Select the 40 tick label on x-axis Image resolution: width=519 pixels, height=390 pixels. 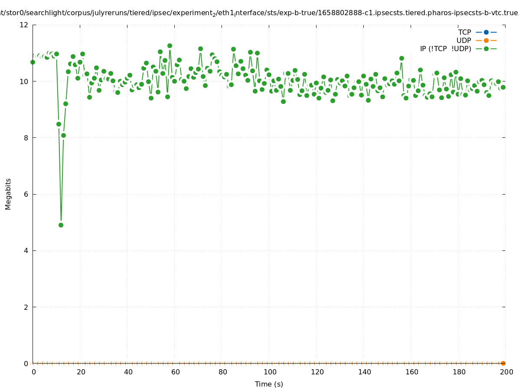(128, 372)
